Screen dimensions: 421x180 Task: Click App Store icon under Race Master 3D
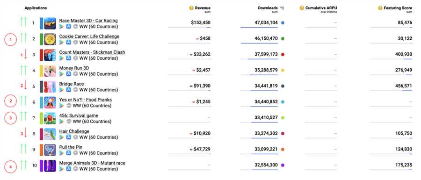(69, 27)
